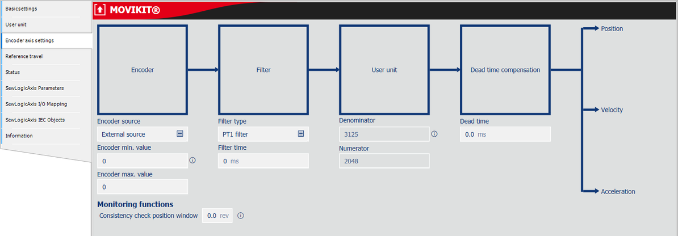Screen dimensions: 678x236
Task: Select the Reference travel tab
Action: (45, 56)
